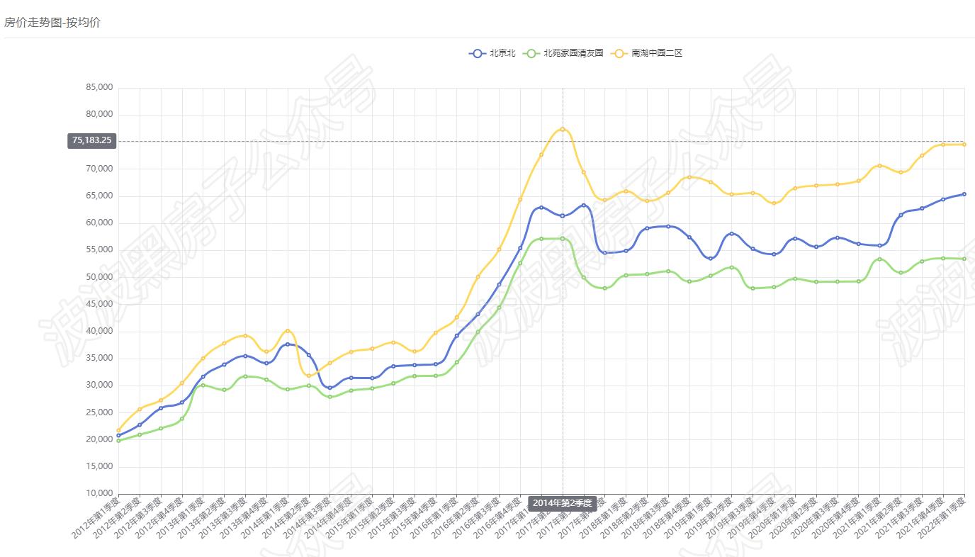Click the 75,183.25 value tooltip label

pyautogui.click(x=91, y=141)
